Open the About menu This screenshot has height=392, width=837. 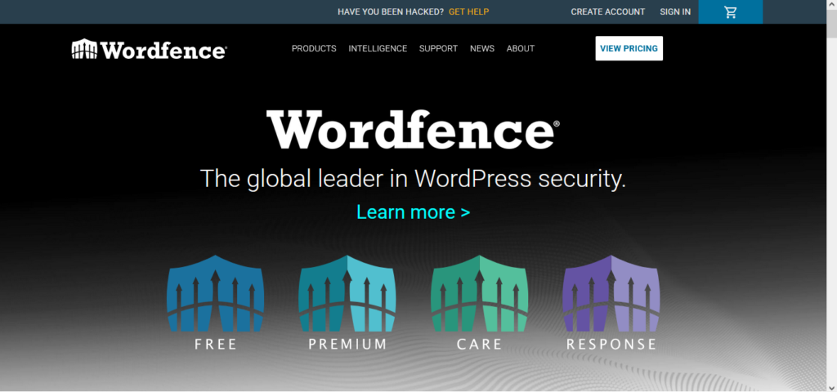521,48
